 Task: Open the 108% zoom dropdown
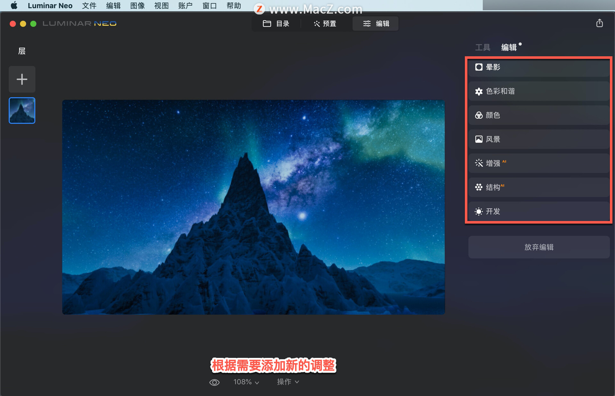[x=246, y=382]
